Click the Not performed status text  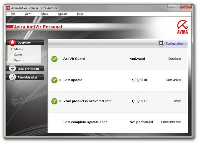point(141,122)
